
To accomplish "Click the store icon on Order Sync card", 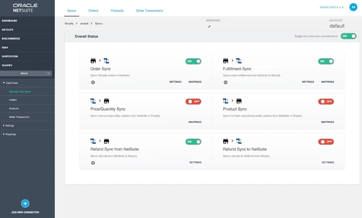I will click(x=93, y=61).
